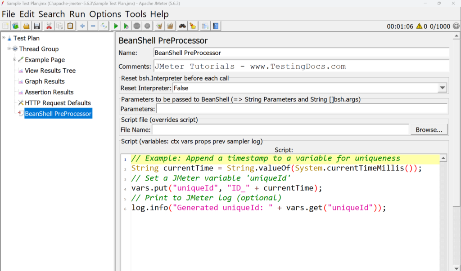
Task: Paste the copied element
Action: coord(70,26)
